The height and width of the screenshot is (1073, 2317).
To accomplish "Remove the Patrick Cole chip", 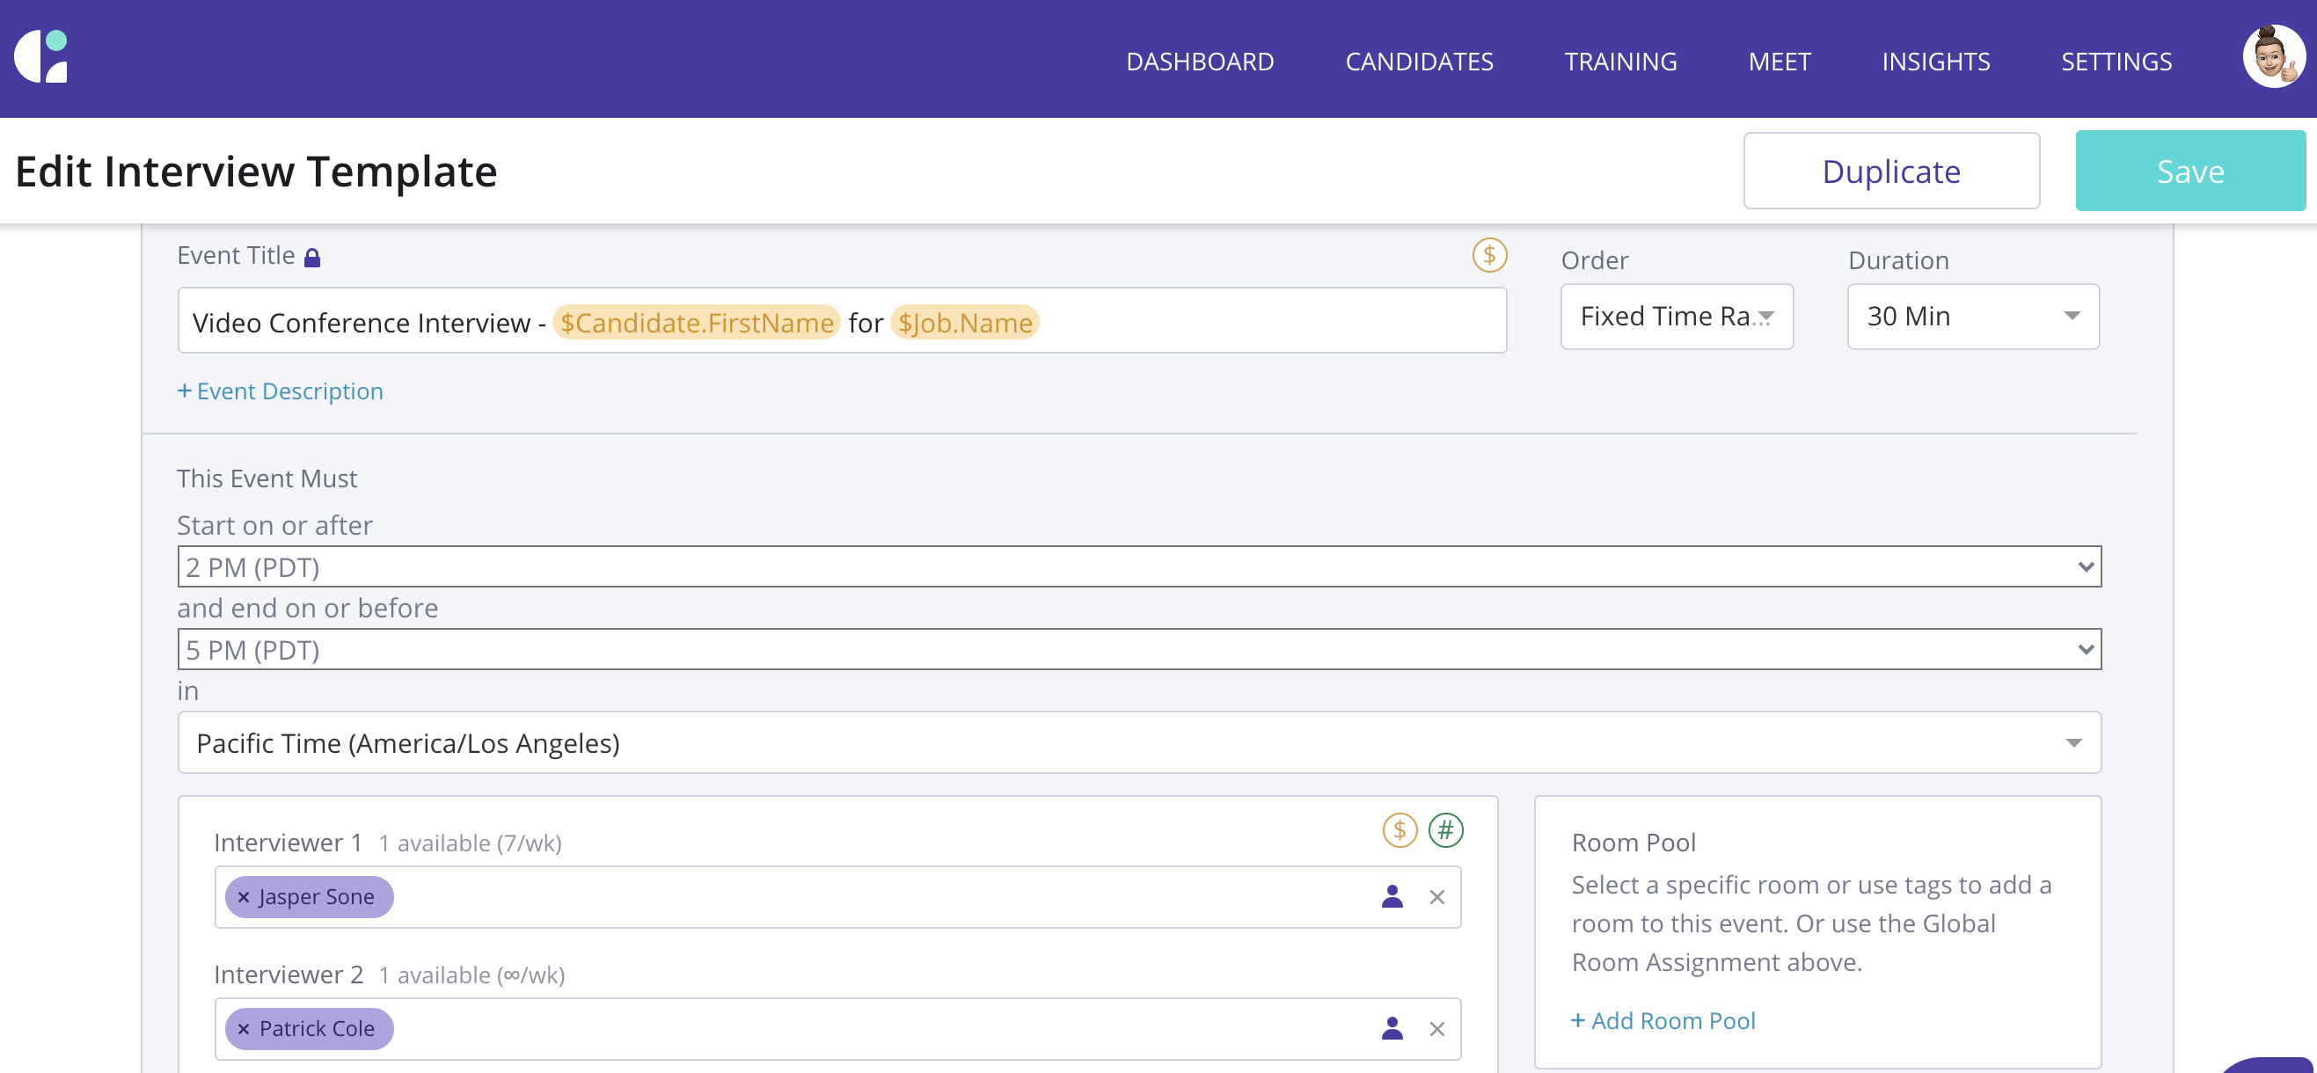I will point(243,1028).
